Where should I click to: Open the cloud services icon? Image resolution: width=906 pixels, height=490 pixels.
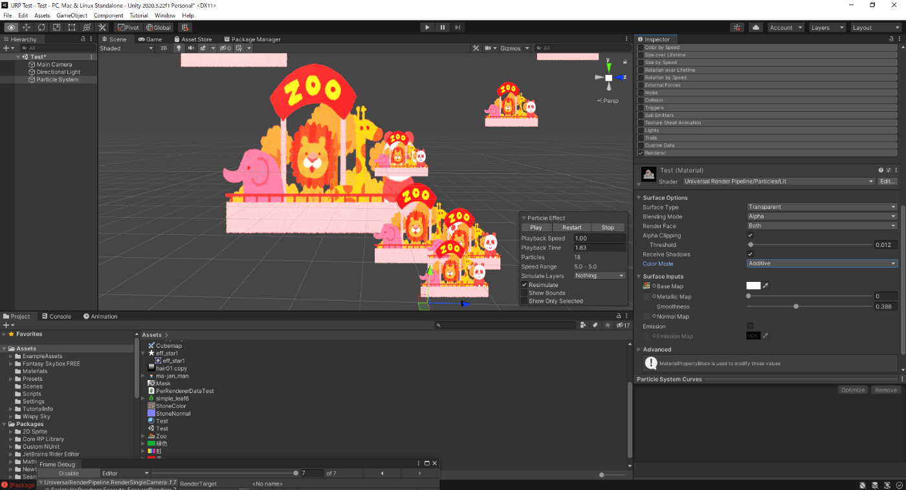(x=755, y=27)
